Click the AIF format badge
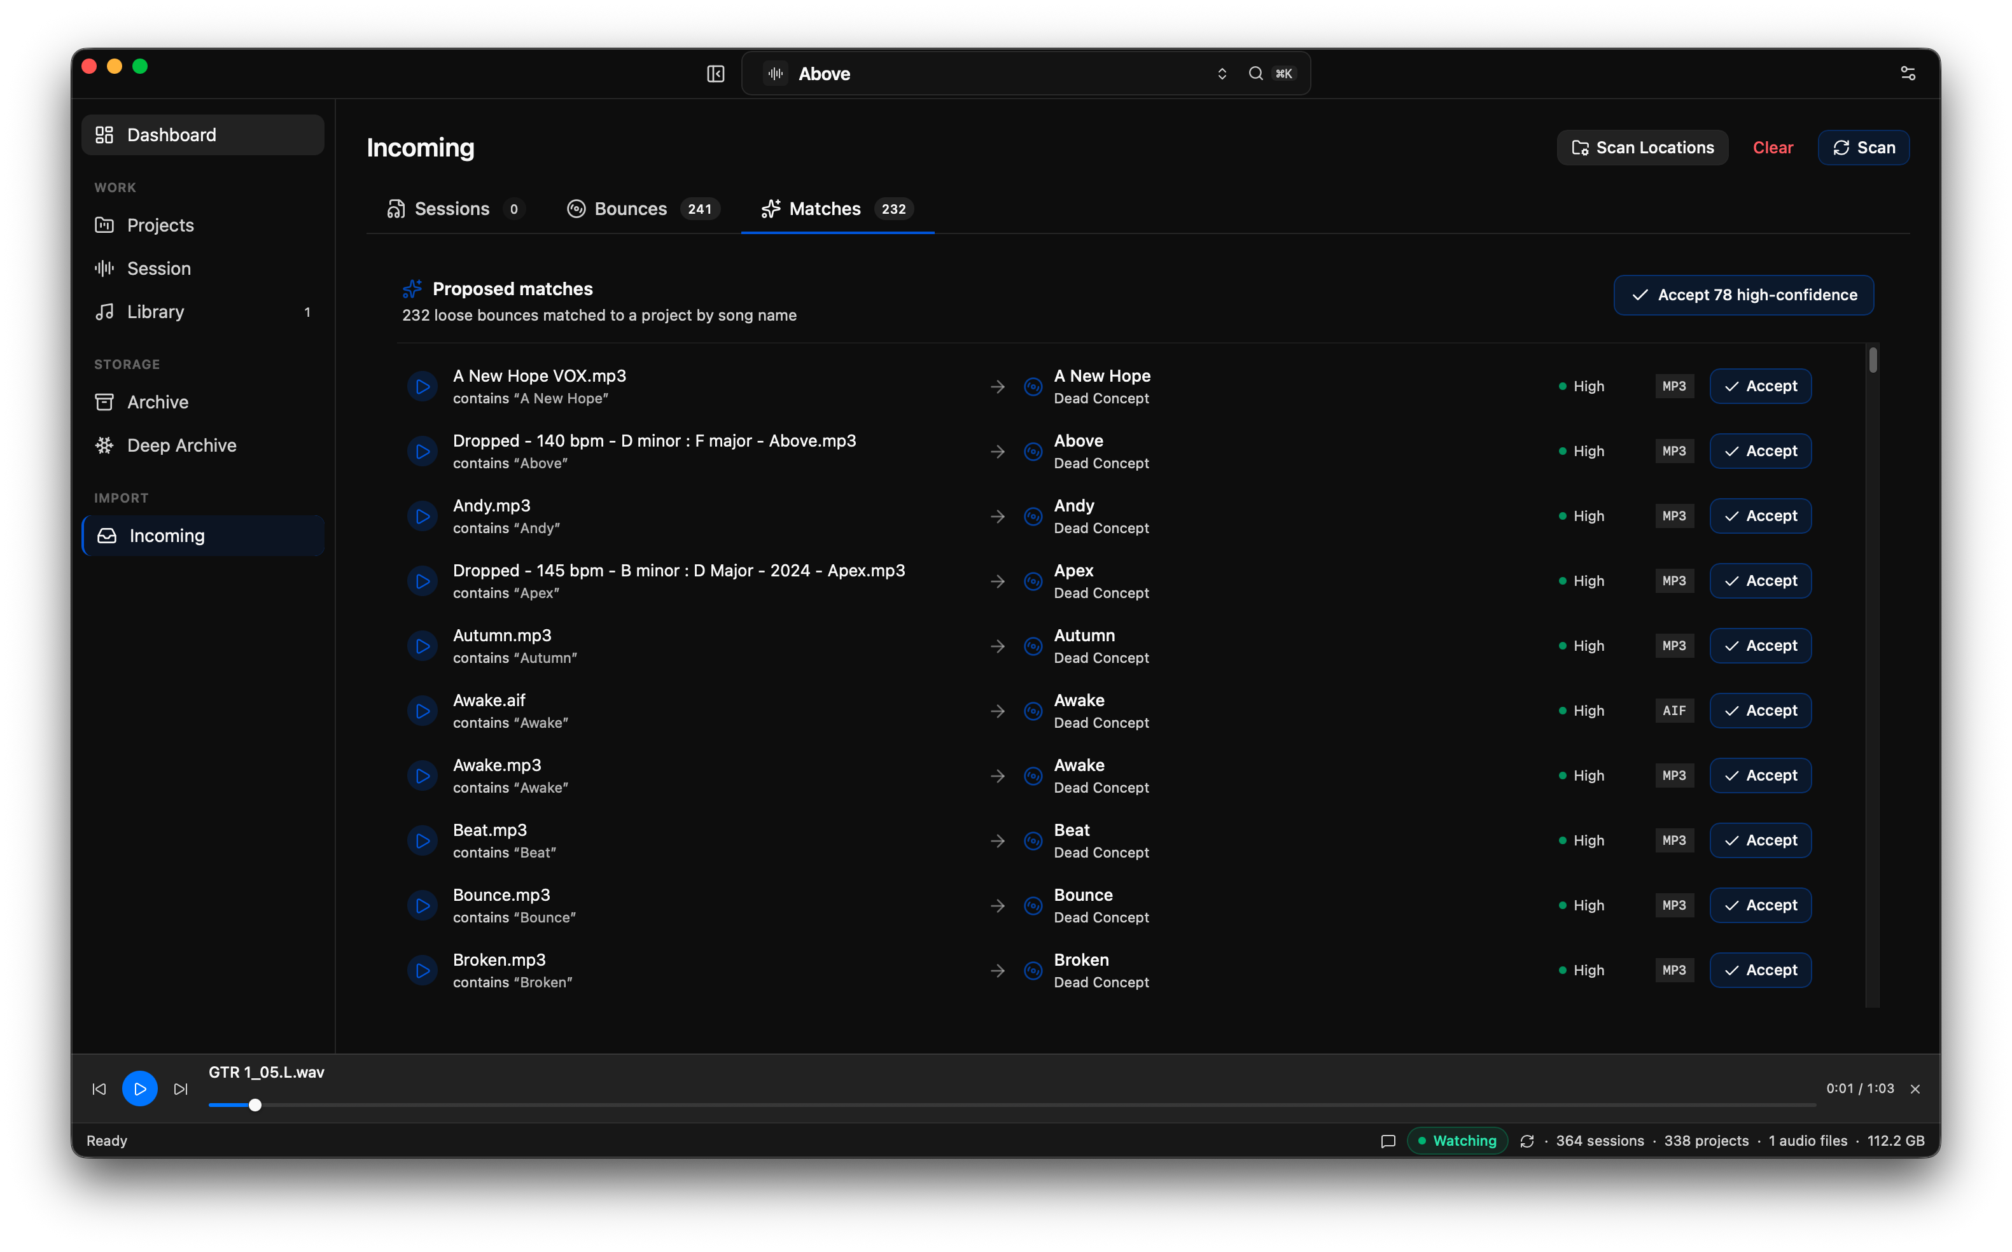This screenshot has height=1252, width=2012. point(1673,711)
